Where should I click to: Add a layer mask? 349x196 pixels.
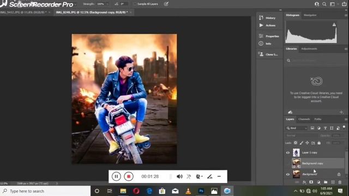(x=311, y=182)
